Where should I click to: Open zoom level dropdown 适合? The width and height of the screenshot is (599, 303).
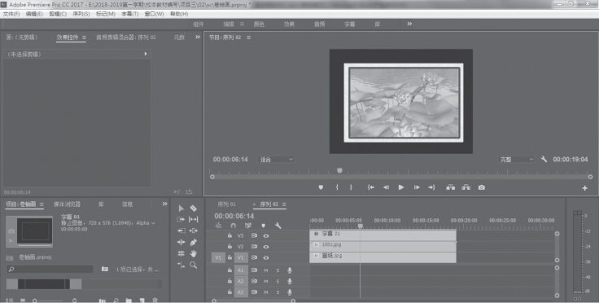276,160
